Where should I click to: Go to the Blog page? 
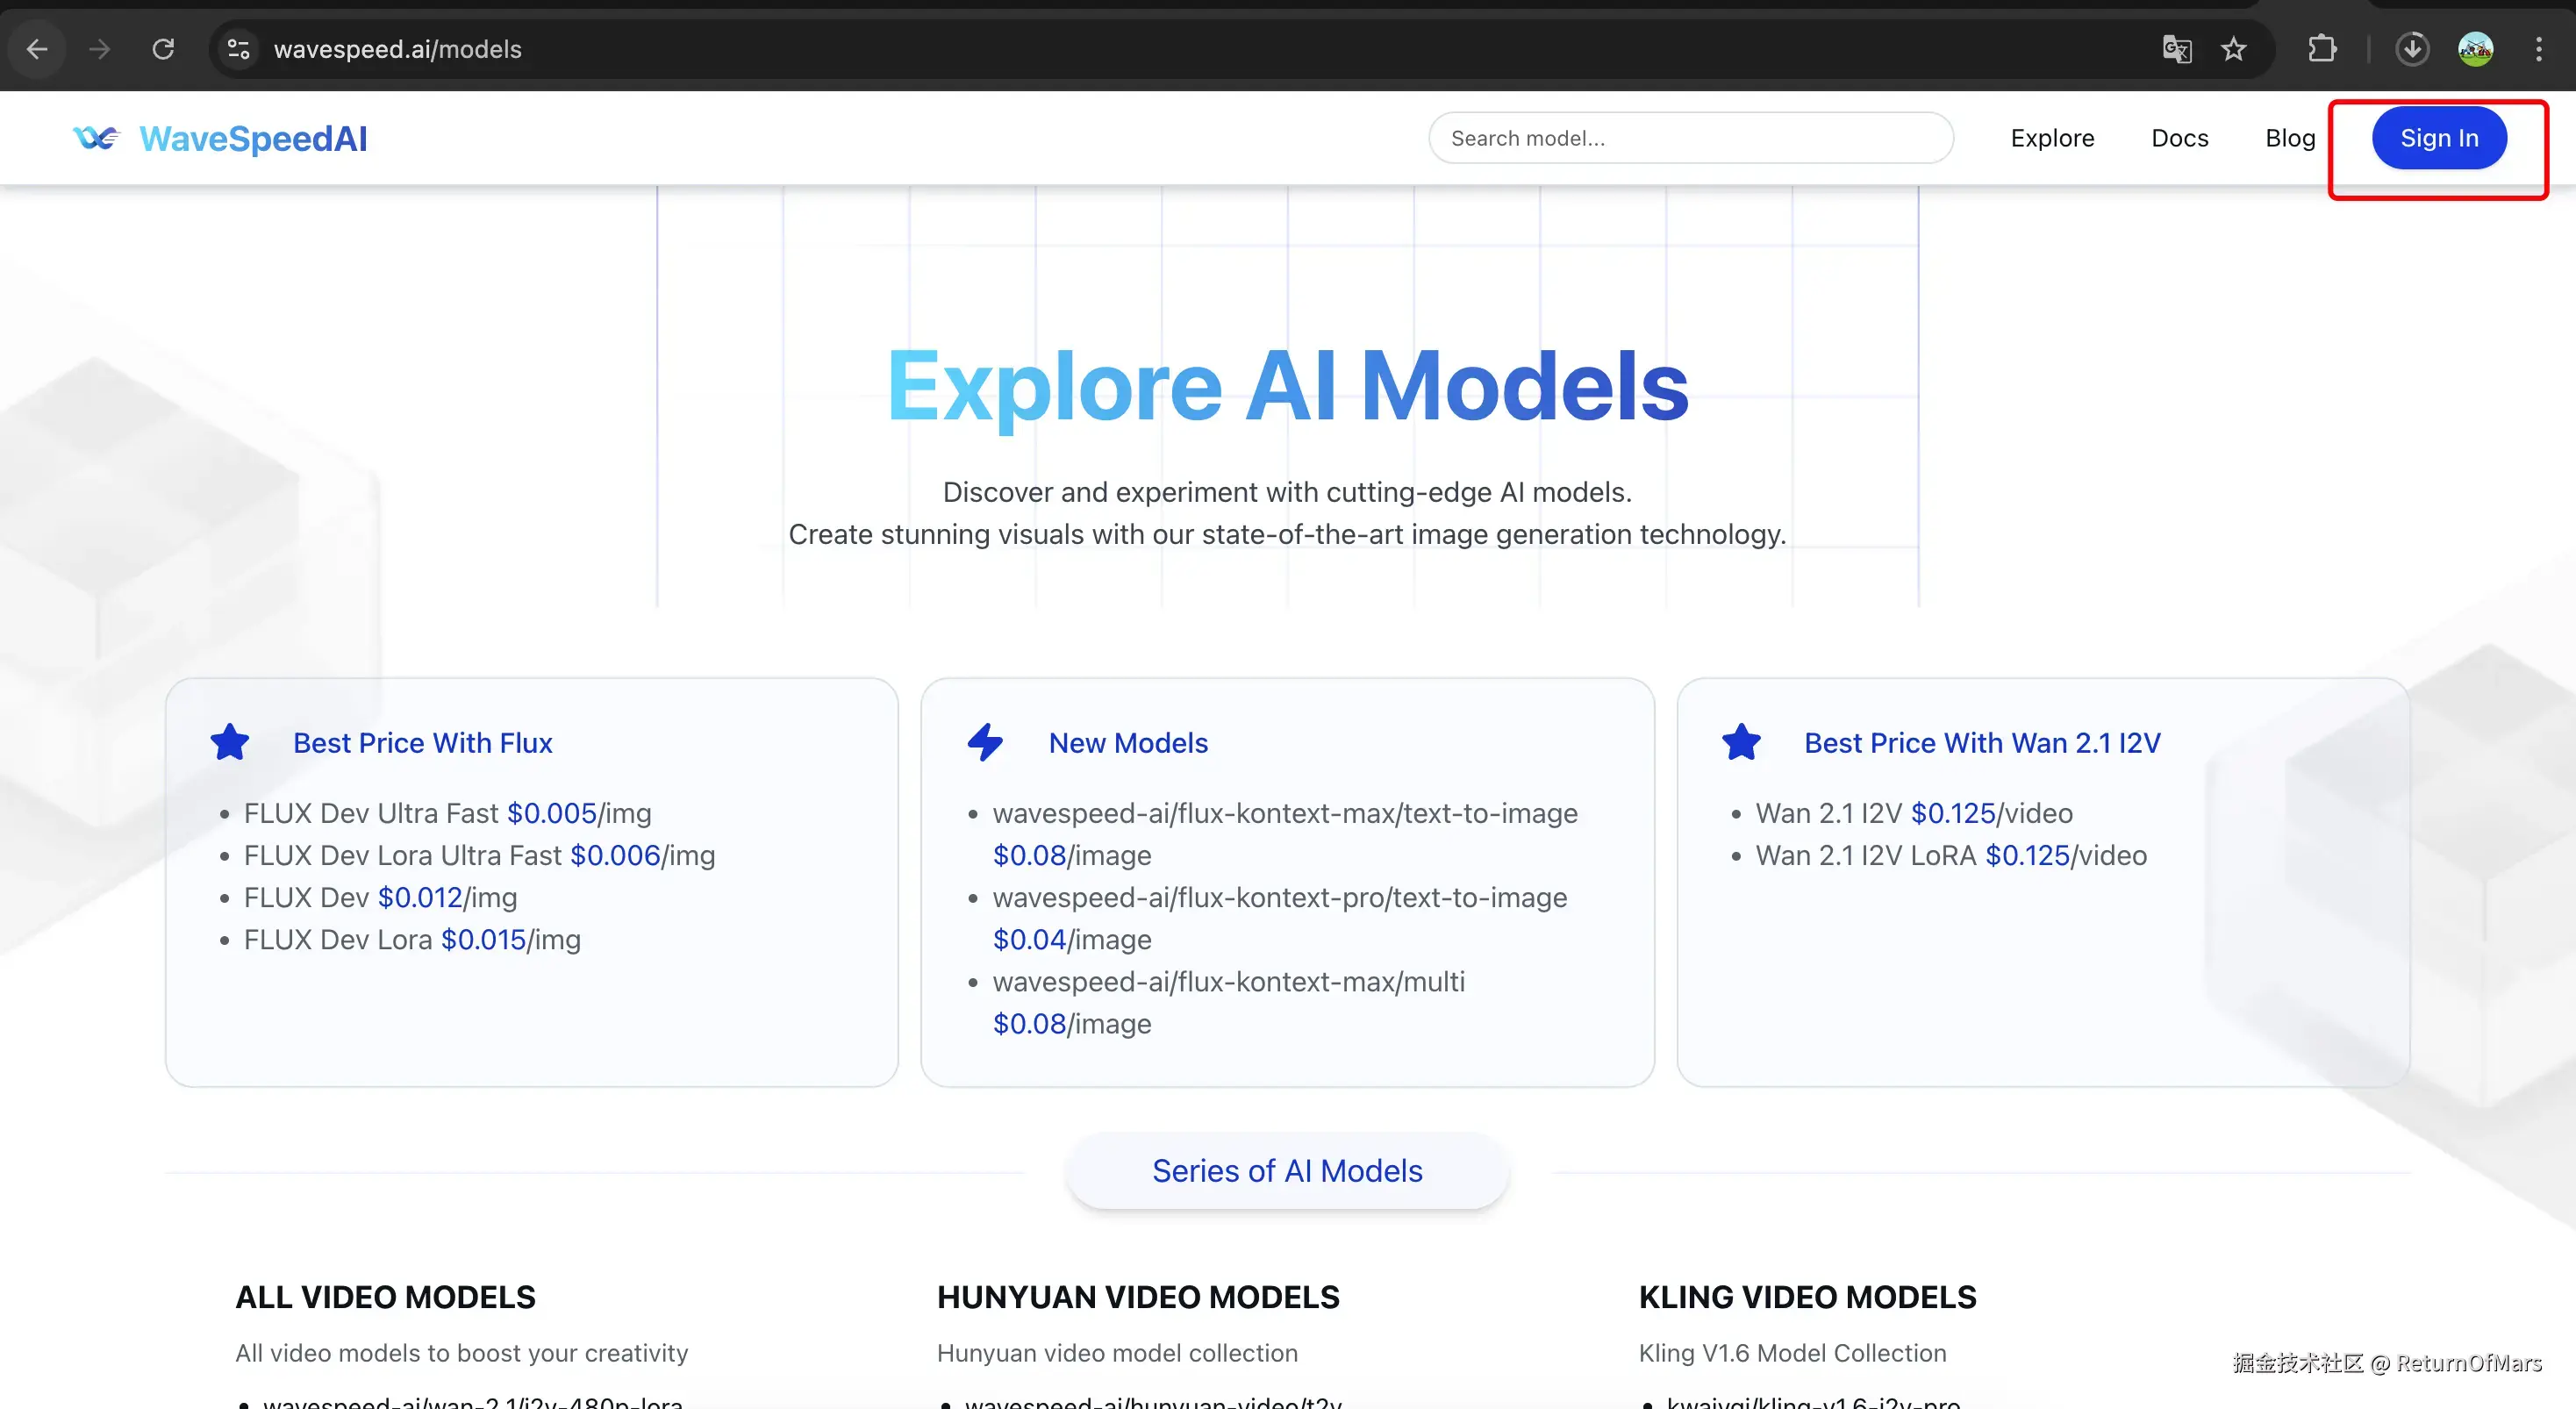(x=2290, y=138)
